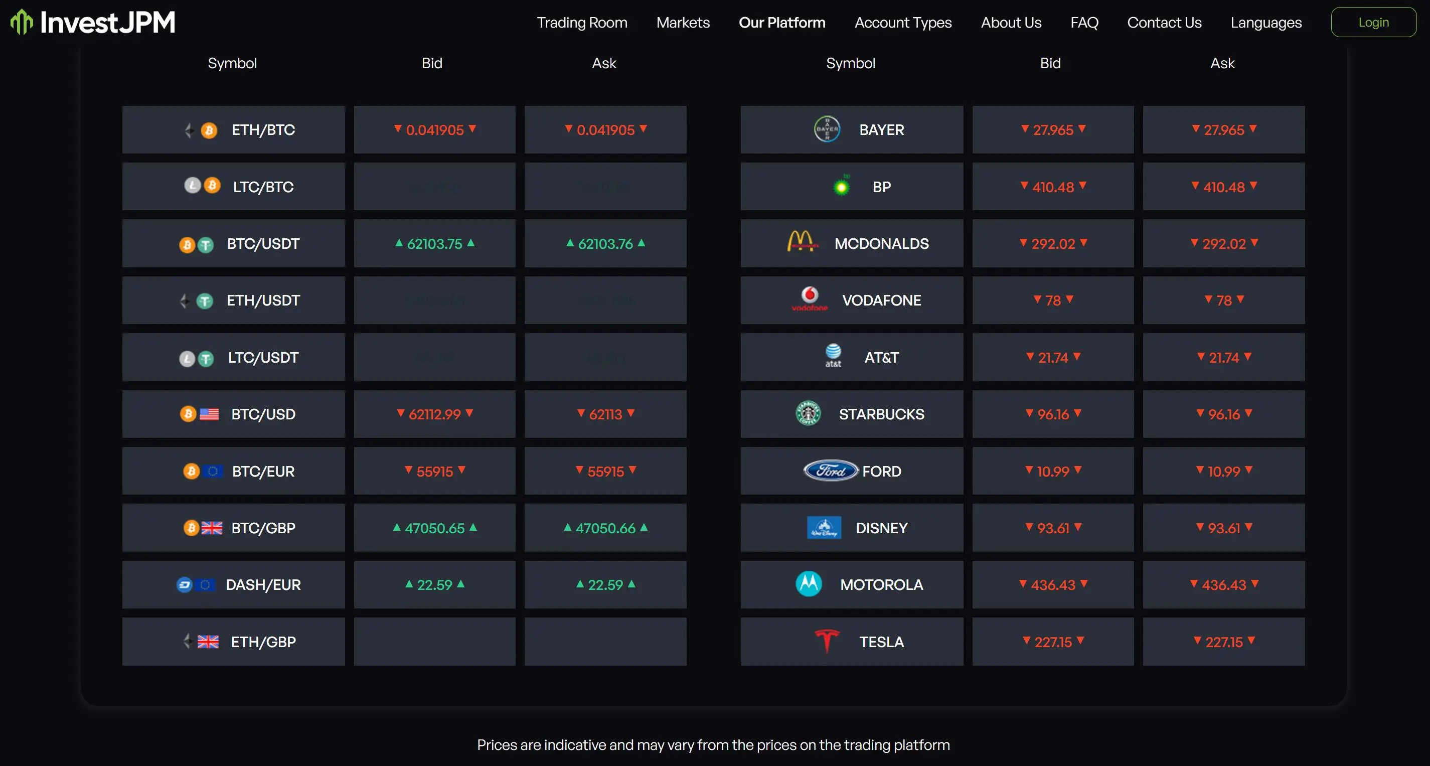The width and height of the screenshot is (1430, 766).
Task: Click the DASH/EUR bid value 22.59
Action: tap(435, 584)
